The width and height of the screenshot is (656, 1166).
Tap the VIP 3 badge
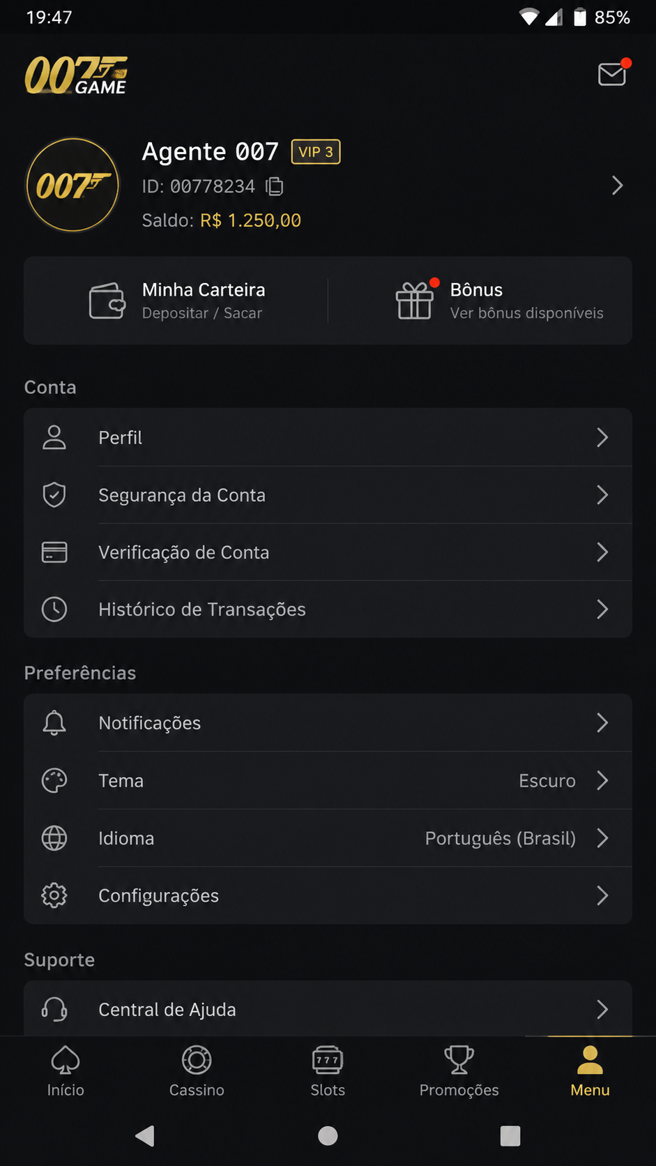[316, 152]
